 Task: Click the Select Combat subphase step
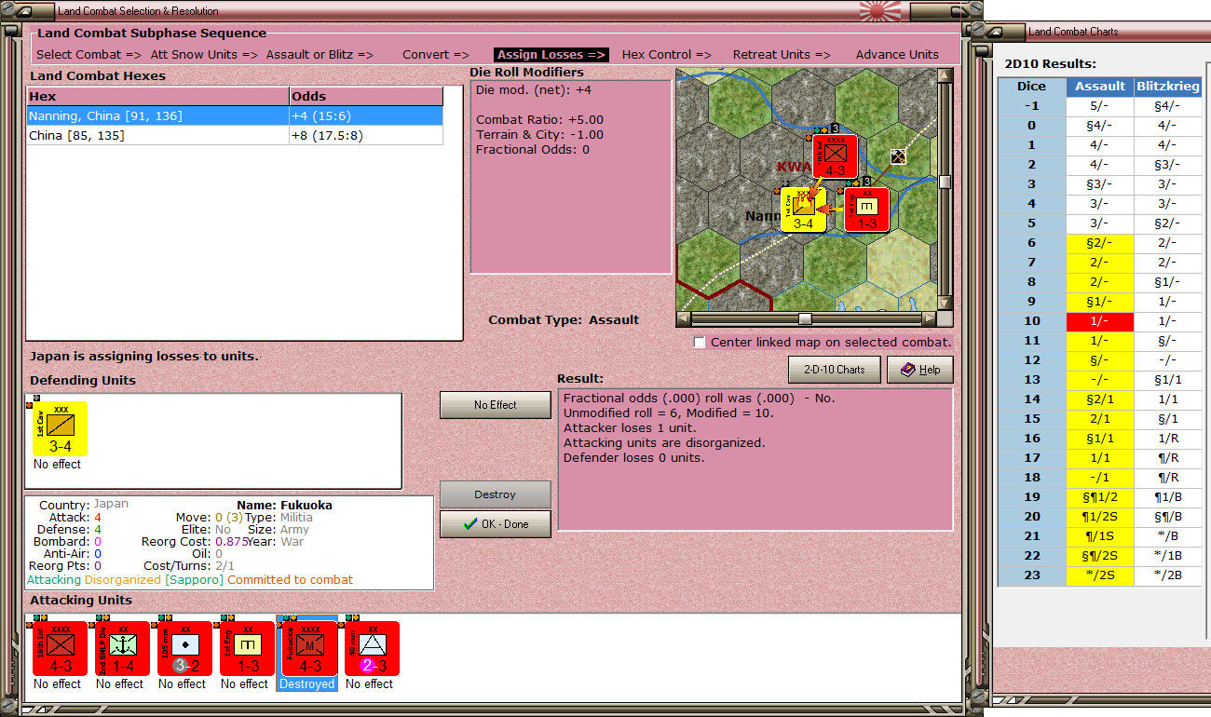pos(89,55)
